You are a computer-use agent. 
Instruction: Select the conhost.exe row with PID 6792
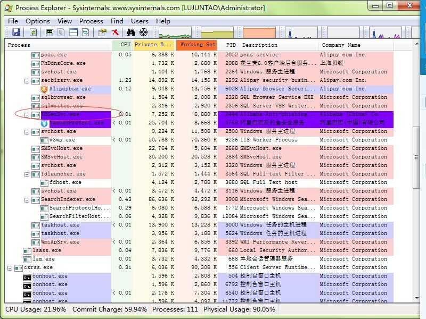coord(199,284)
